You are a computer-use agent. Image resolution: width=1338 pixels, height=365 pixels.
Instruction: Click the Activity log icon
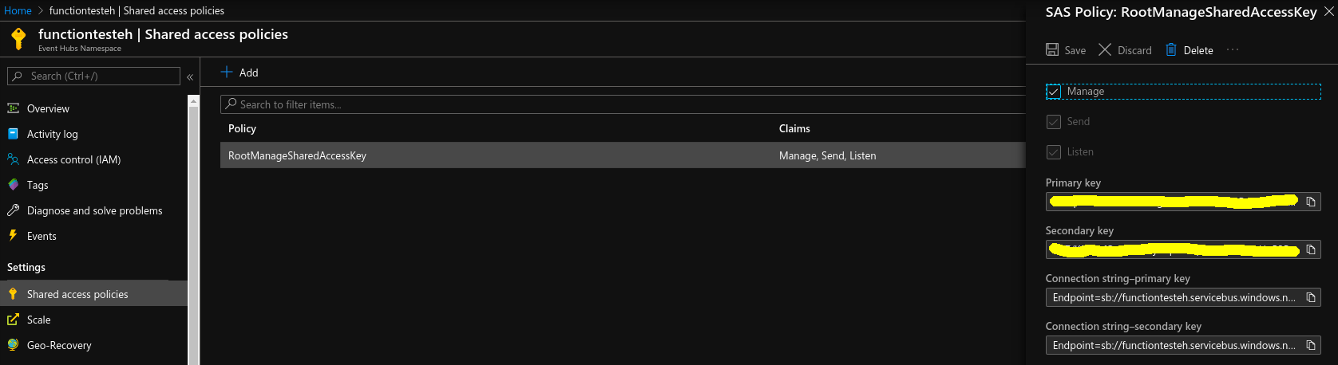[x=13, y=134]
